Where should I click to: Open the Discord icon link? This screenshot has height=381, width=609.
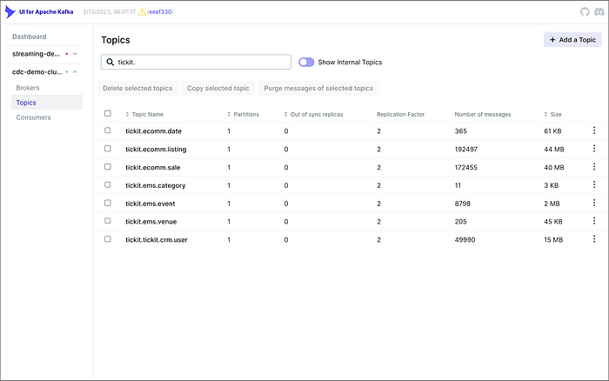tap(599, 12)
